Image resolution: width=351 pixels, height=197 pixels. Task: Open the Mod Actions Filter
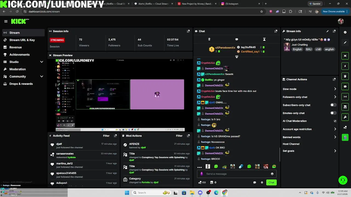pyautogui.click(x=179, y=136)
